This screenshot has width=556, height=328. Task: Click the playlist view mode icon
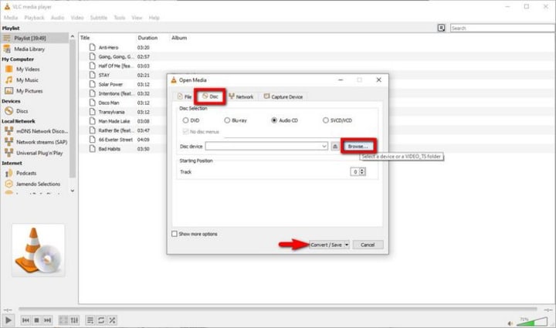[441, 28]
